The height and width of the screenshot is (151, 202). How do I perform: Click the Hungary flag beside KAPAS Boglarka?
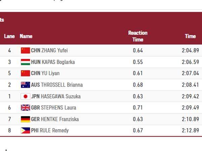(25, 62)
